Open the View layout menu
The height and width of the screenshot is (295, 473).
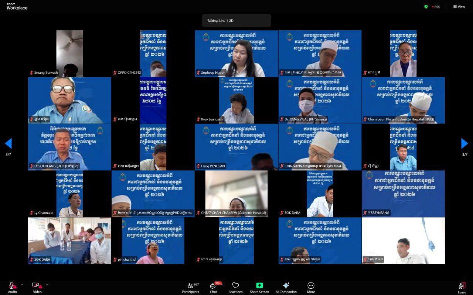click(459, 7)
